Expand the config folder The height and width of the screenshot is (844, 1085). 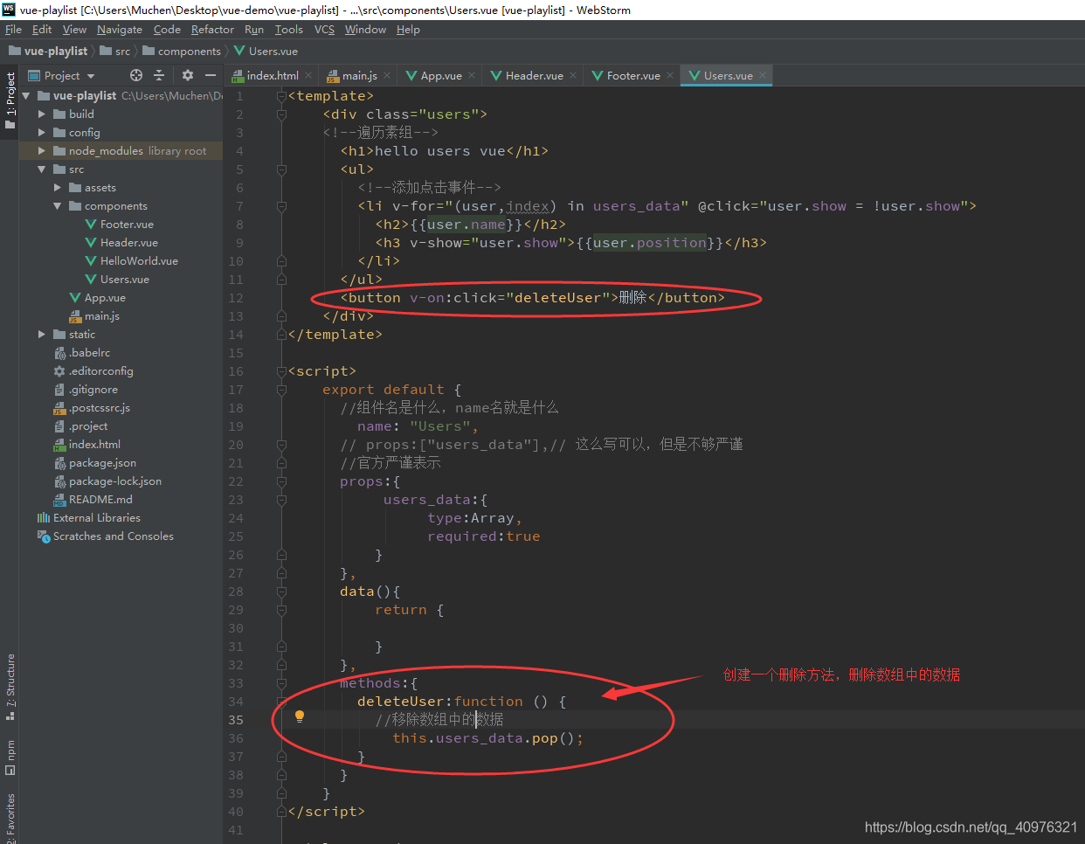(41, 133)
